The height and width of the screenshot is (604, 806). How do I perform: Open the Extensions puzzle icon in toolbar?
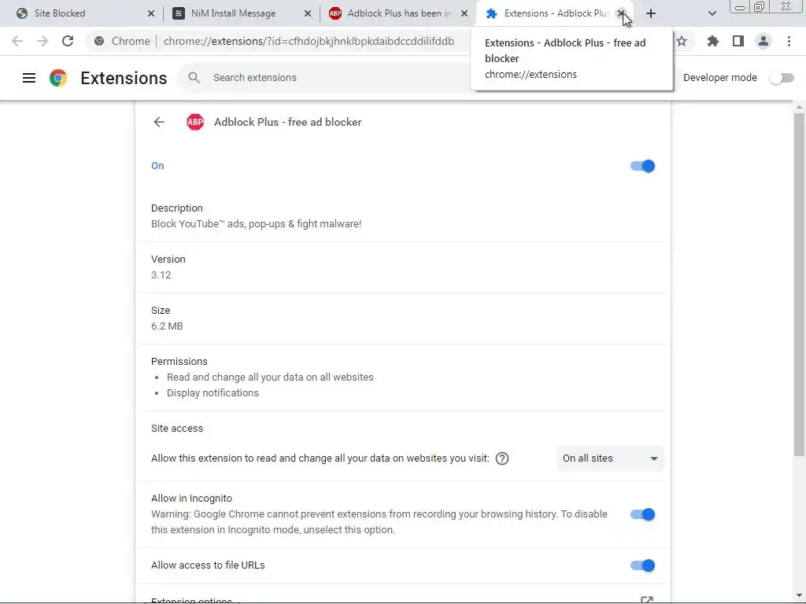tap(712, 41)
